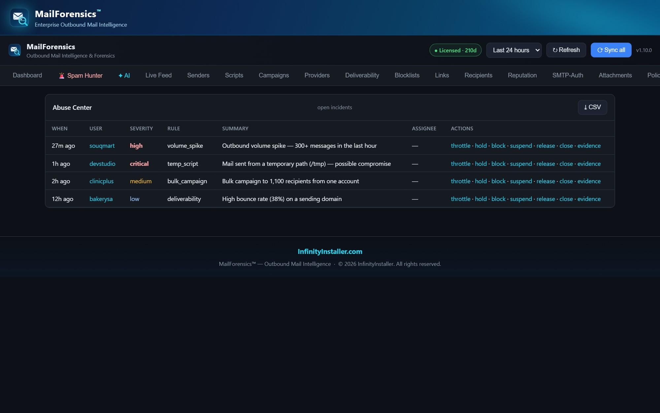This screenshot has width=660, height=413.
Task: Click the Licensed · 210d status badge
Action: [455, 50]
